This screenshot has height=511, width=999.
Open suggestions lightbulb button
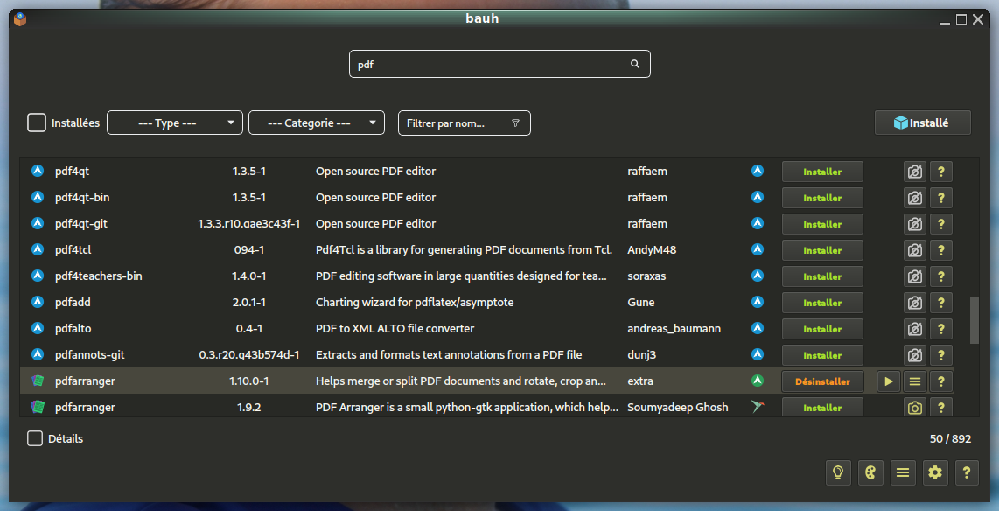[x=838, y=472]
